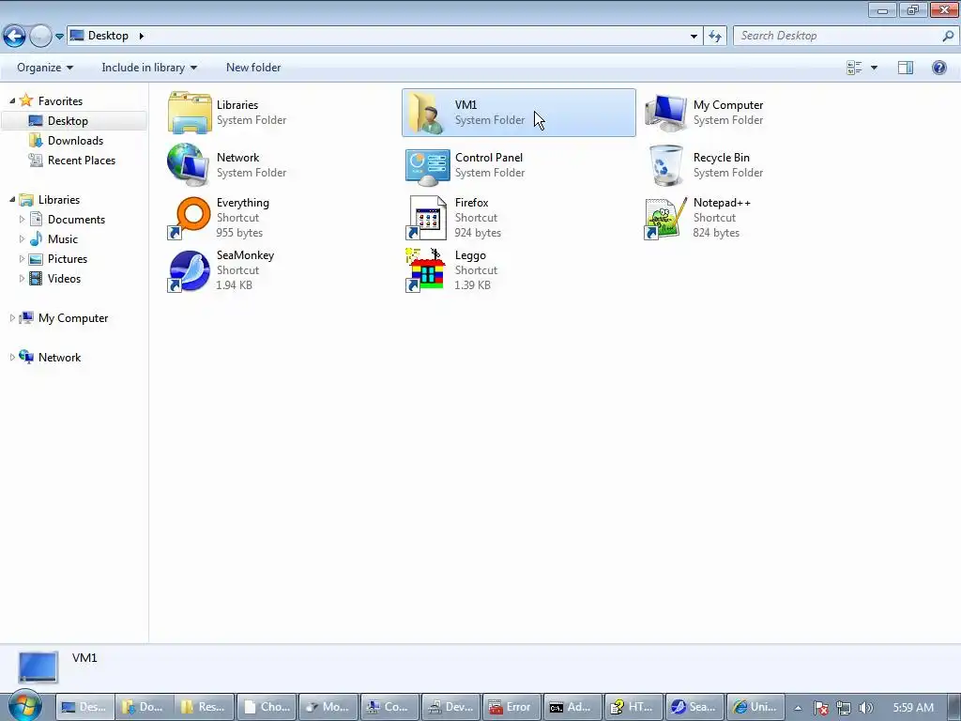Select the SeaMonkey shortcut icon
The height and width of the screenshot is (721, 961).
point(189,270)
